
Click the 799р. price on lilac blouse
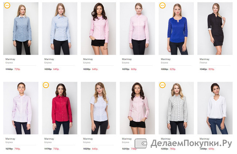coord(18,149)
